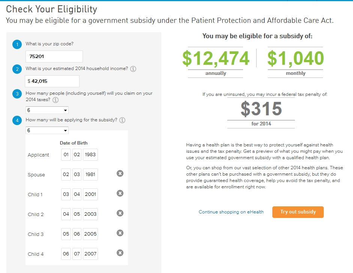Open the people claimed on taxes dropdown
The width and height of the screenshot is (353, 273).
47,110
